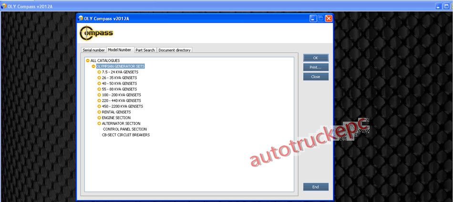Minimize the outer OLY Compass main window

click(439, 6)
